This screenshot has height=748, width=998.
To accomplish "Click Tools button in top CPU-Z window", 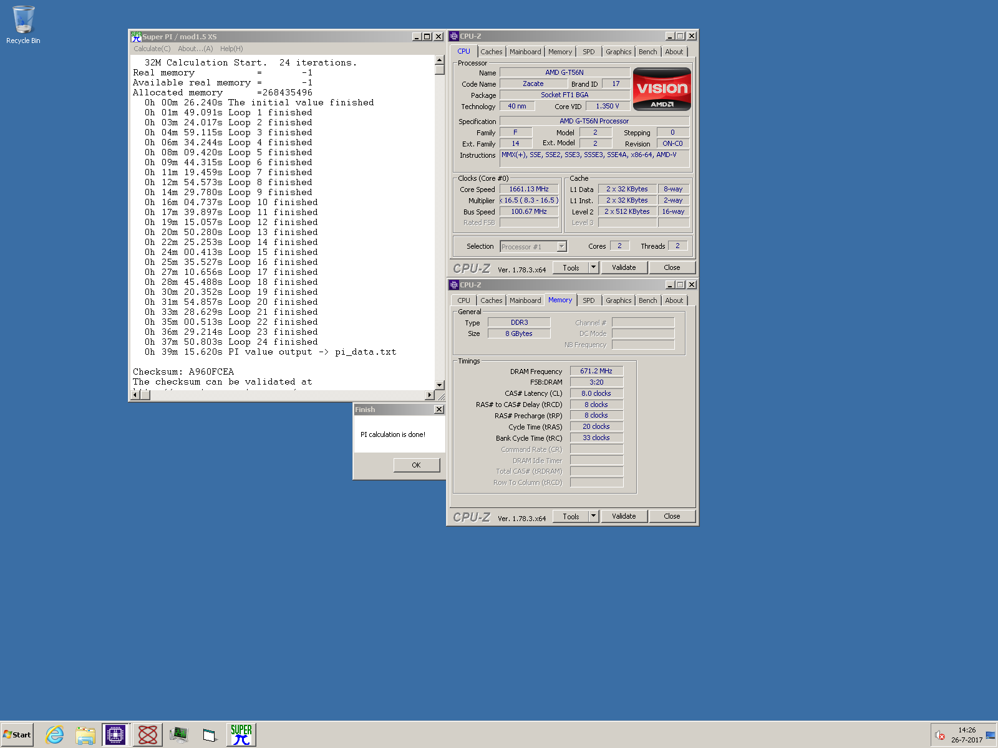I will [x=571, y=267].
